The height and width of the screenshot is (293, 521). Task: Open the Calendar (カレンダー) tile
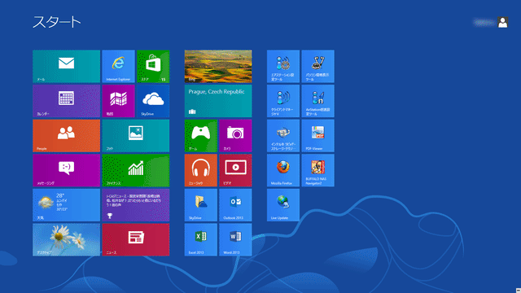(67, 101)
